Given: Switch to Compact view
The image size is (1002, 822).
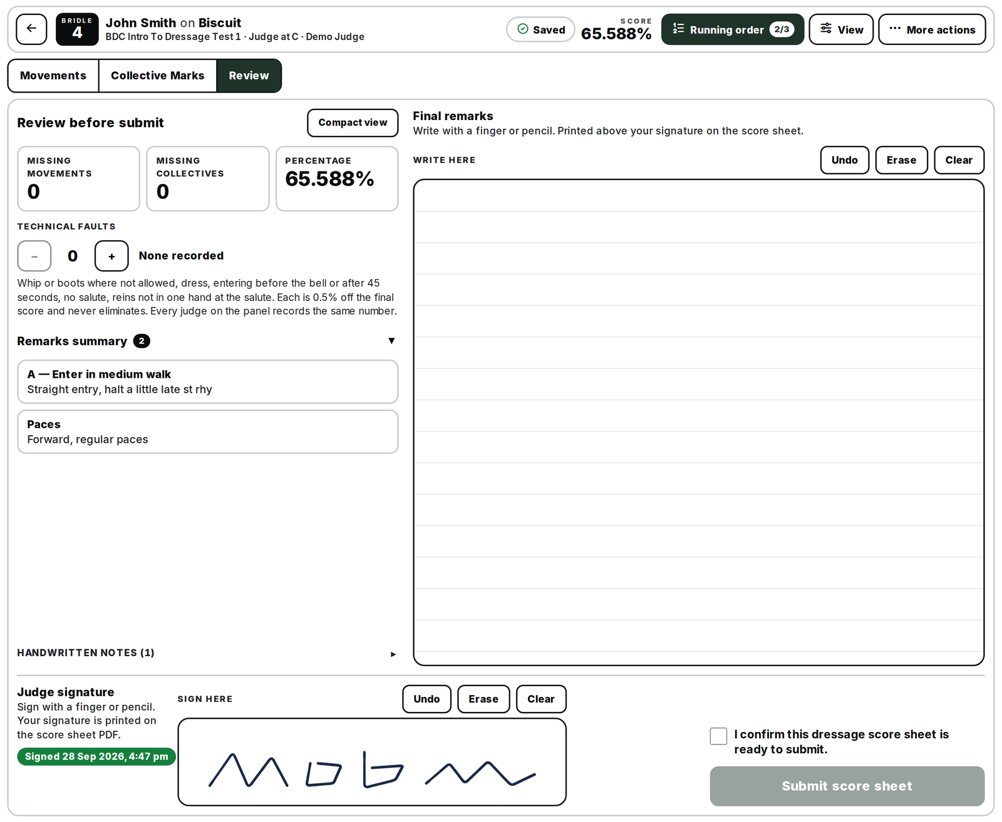Looking at the screenshot, I should [x=353, y=123].
